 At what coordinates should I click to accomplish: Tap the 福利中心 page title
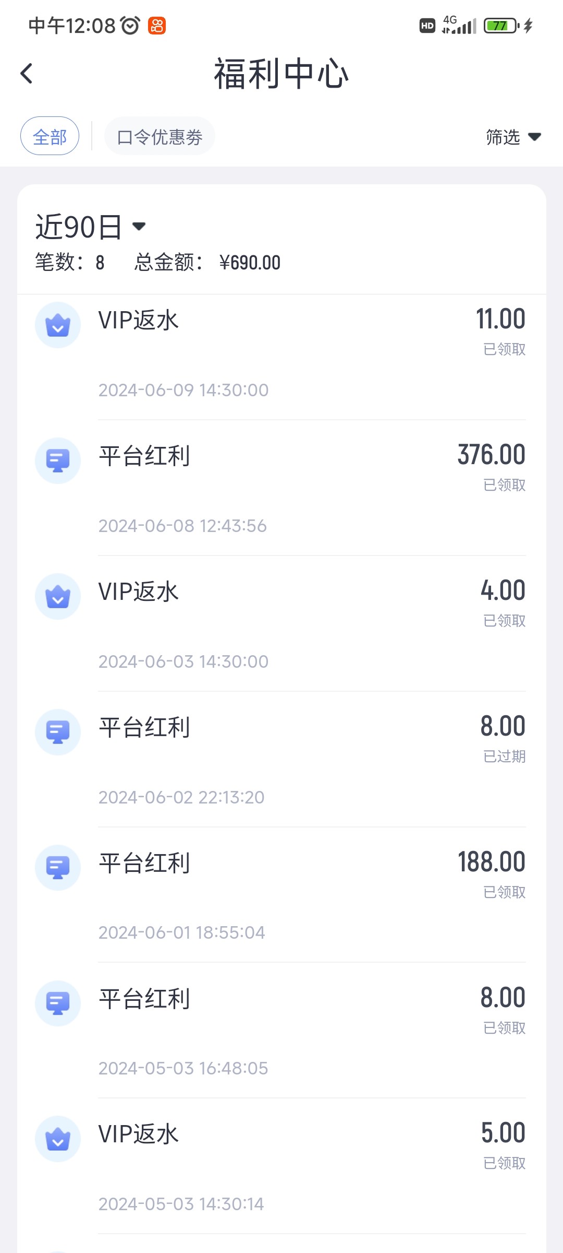281,74
